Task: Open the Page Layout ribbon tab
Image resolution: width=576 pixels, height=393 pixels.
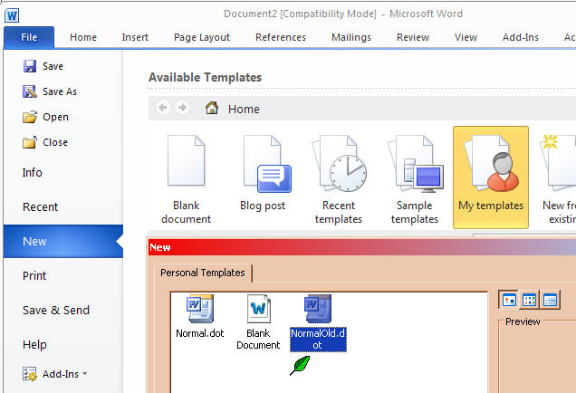Action: pos(202,37)
